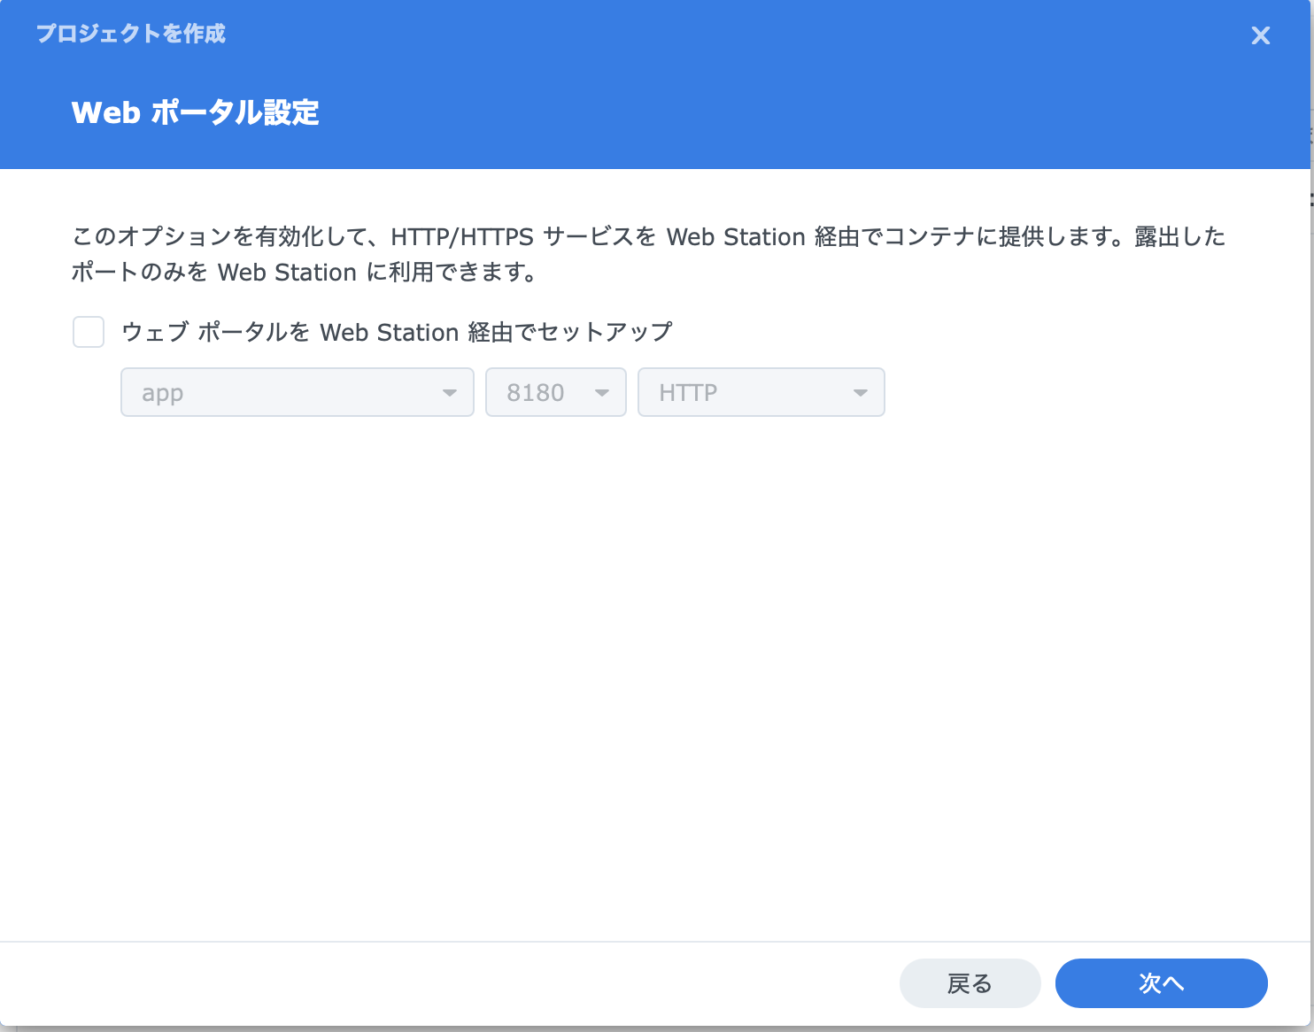Click the chevron beside the app field

click(450, 392)
